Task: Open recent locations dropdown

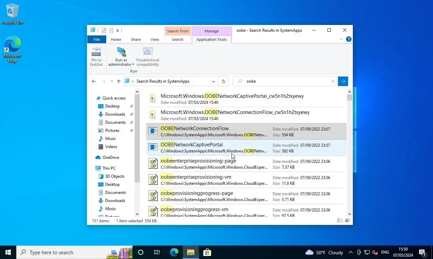Action: (x=112, y=81)
